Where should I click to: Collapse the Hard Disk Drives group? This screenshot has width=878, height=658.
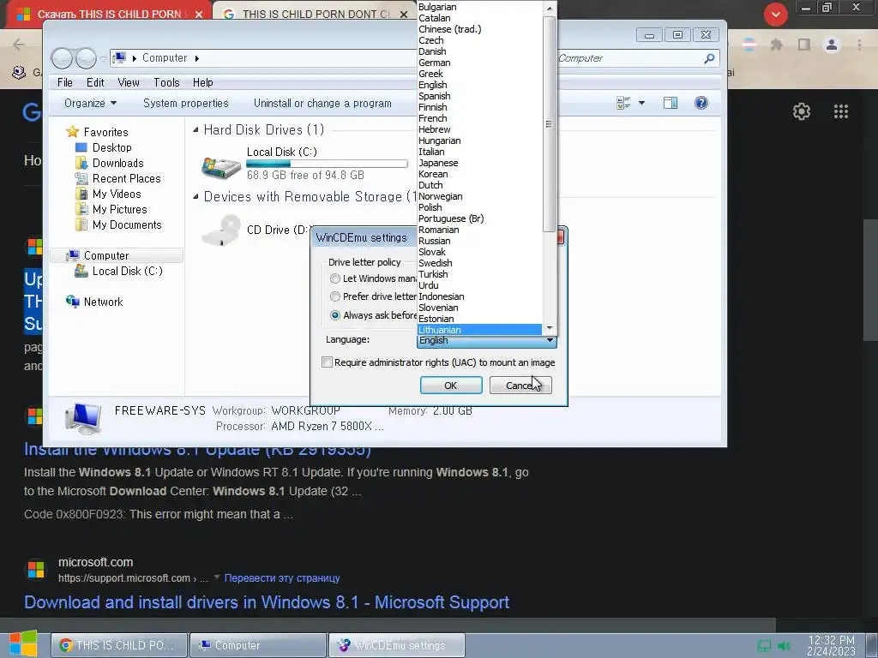click(x=195, y=130)
